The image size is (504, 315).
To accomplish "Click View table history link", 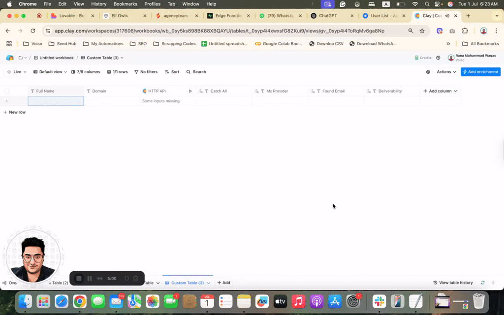I will click(453, 283).
